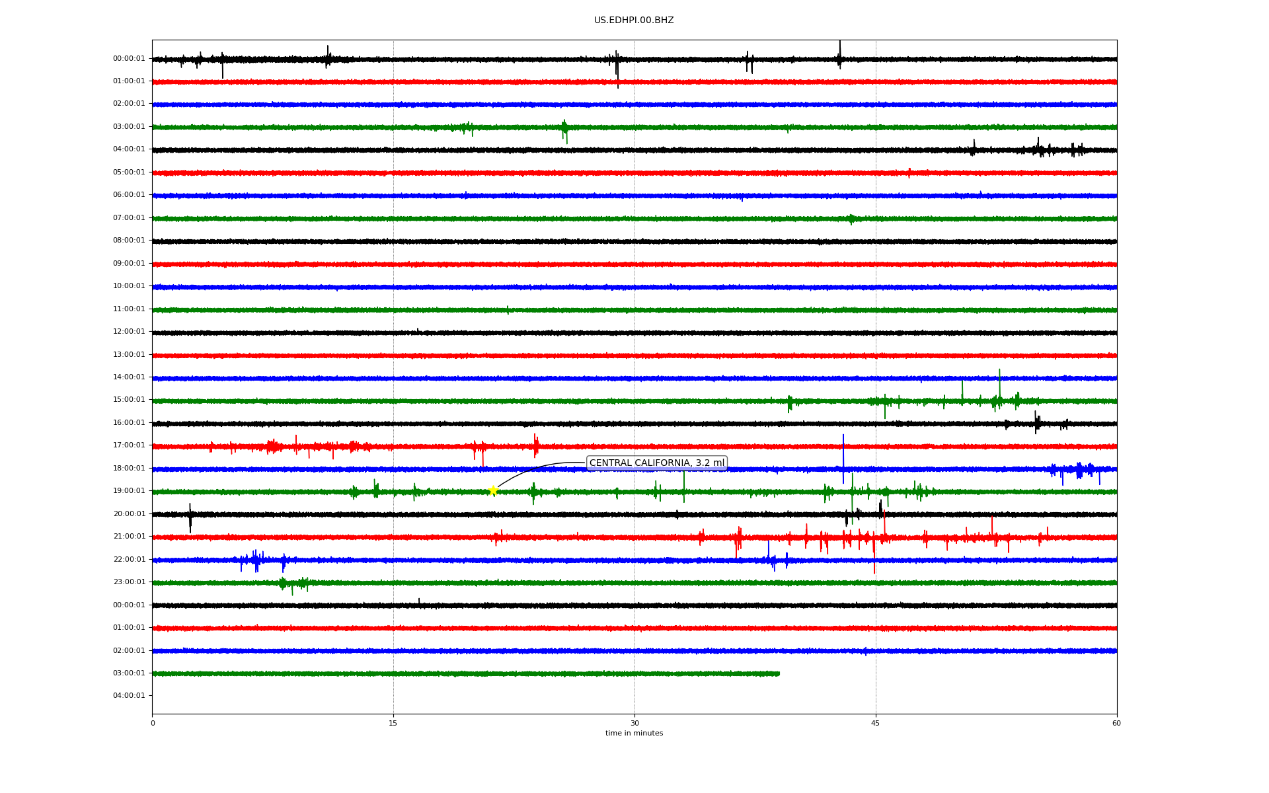Screen dimensions: 1269x793
Task: Click the "time in minutes" axis label
Action: click(634, 733)
